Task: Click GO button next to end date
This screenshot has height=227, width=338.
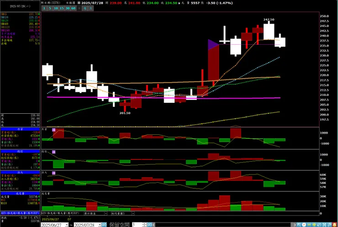Action: pos(104,225)
